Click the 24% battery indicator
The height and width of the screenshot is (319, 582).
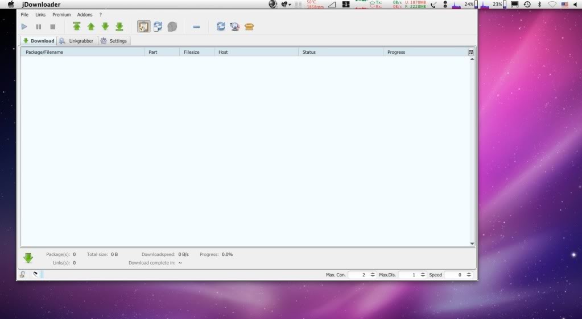click(x=471, y=5)
